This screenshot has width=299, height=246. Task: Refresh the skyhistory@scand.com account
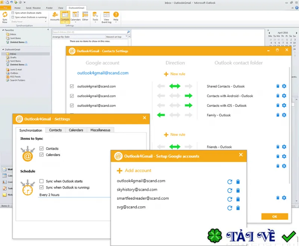point(230,191)
